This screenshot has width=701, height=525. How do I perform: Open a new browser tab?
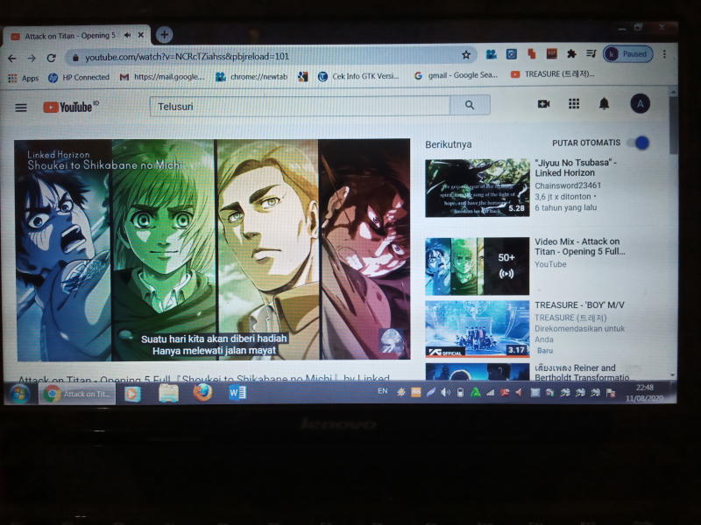coord(164,34)
